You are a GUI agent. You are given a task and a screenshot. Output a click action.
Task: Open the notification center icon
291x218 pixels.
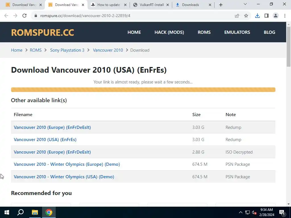(282, 212)
